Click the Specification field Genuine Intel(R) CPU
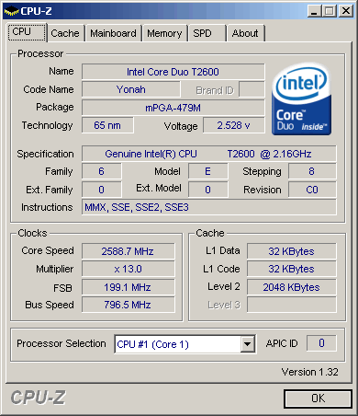The image size is (358, 416). (x=208, y=154)
